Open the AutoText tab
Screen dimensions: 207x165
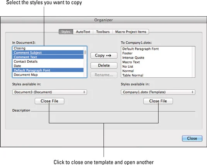tap(83, 32)
